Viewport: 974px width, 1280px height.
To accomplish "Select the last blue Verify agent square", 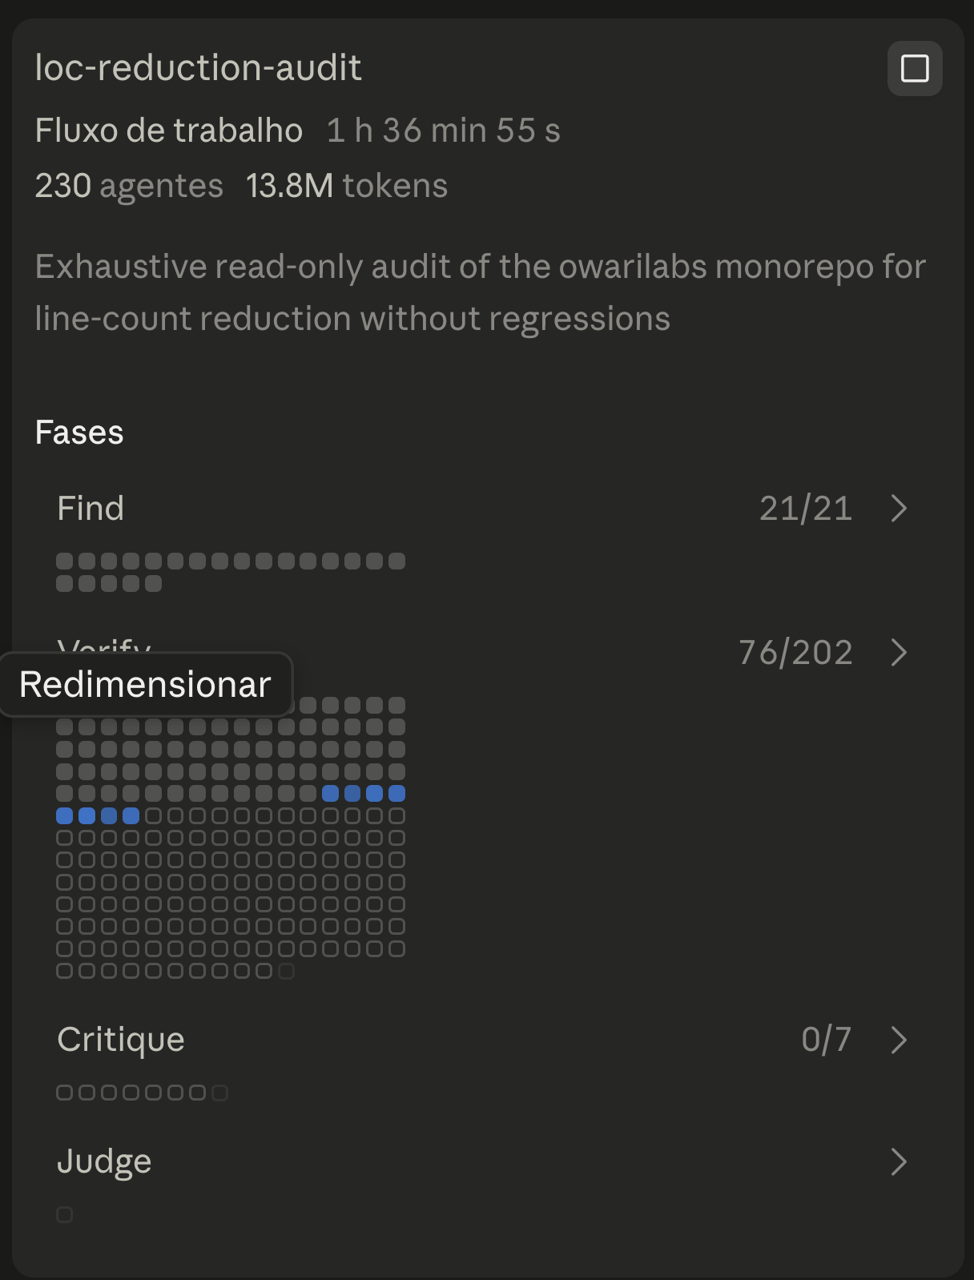I will click(131, 816).
